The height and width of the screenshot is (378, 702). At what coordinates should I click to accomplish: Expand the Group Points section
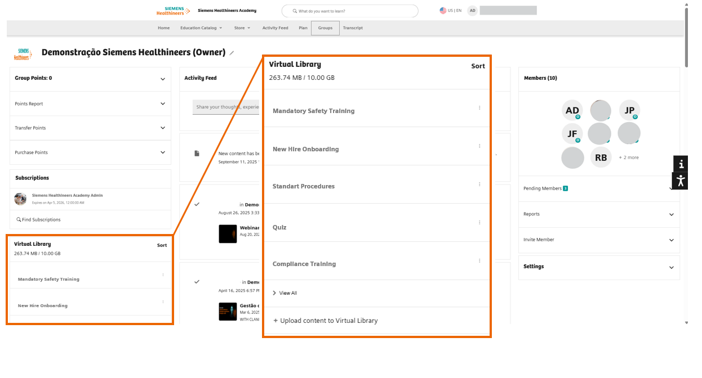pyautogui.click(x=163, y=79)
